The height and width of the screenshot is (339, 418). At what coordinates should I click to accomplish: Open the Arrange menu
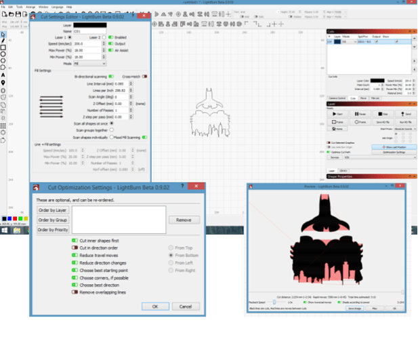30,7
